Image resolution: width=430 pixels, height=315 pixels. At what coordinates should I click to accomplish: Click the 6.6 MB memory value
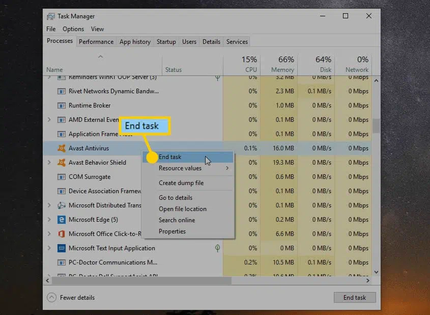coord(284,234)
